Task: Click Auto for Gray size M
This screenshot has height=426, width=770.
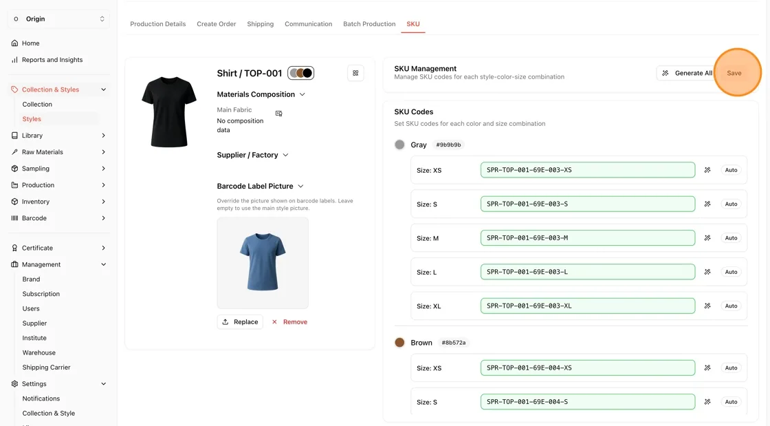Action: coord(731,238)
